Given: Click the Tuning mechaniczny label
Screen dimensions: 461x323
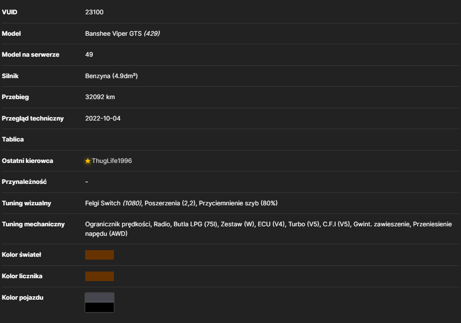Looking at the screenshot, I should pos(33,224).
